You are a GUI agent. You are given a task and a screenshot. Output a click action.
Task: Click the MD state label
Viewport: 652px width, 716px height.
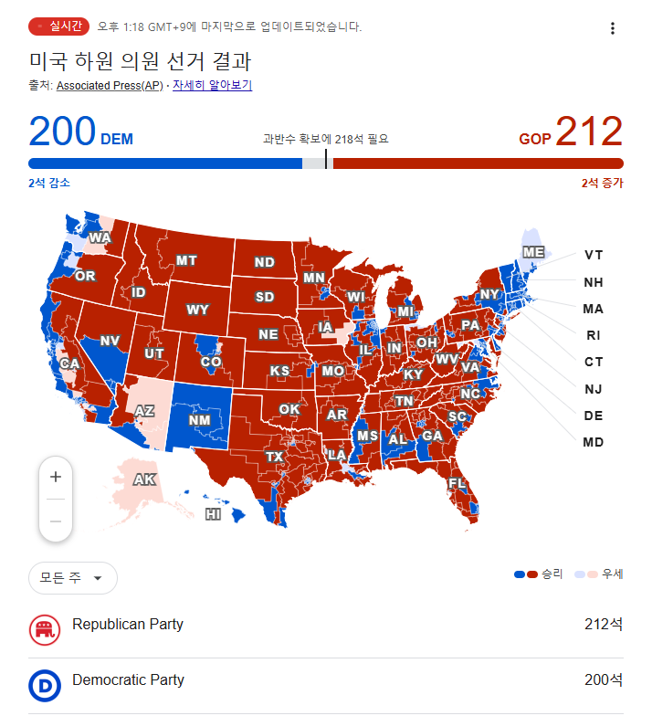pyautogui.click(x=594, y=442)
